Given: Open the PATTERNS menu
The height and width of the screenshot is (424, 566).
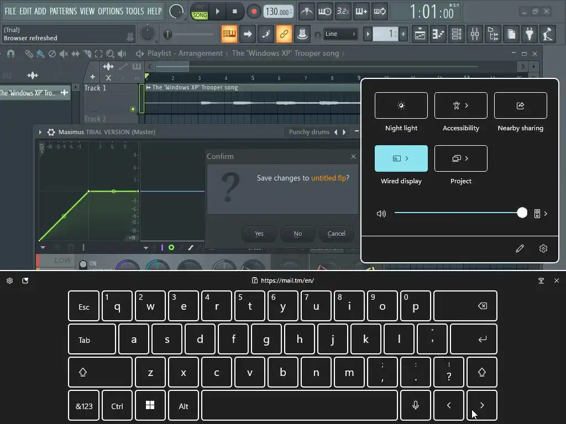Looking at the screenshot, I should click(x=63, y=11).
